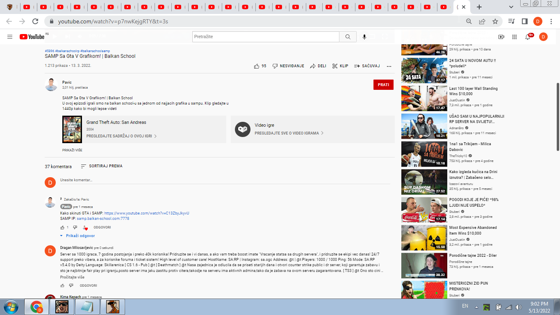Dislike Pavic's pinned comment
Image resolution: width=560 pixels, height=315 pixels.
click(x=75, y=227)
